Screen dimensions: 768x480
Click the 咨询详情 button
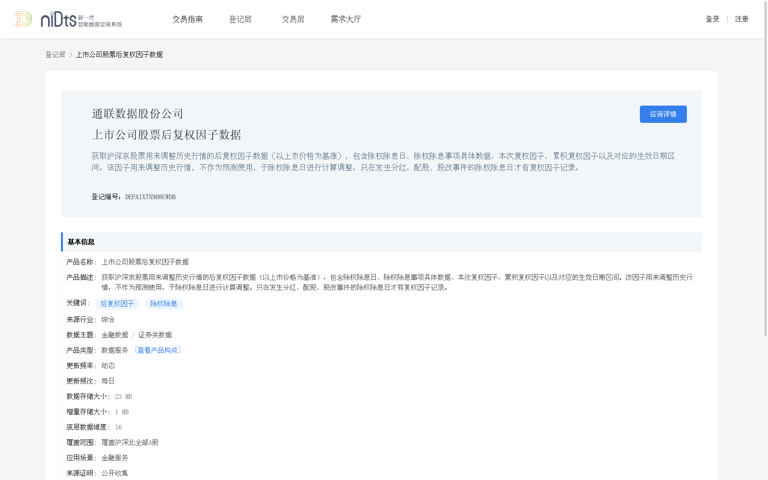663,114
